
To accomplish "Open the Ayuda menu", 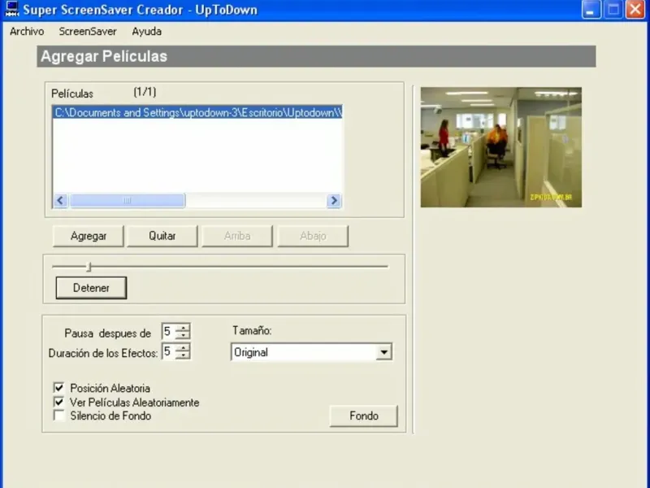I will (x=147, y=32).
